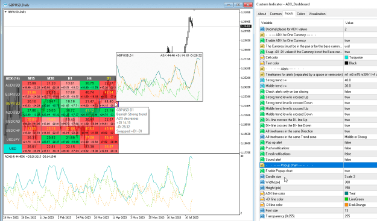Screen dimensions: 377x221
Task: Click the color-type icon beside Text color
Action: pyautogui.click(x=262, y=63)
